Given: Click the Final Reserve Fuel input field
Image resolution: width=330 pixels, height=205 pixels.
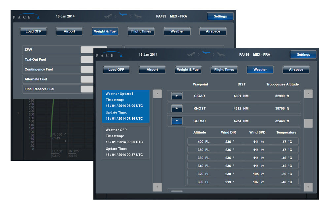Looking at the screenshot, I should (x=87, y=89).
